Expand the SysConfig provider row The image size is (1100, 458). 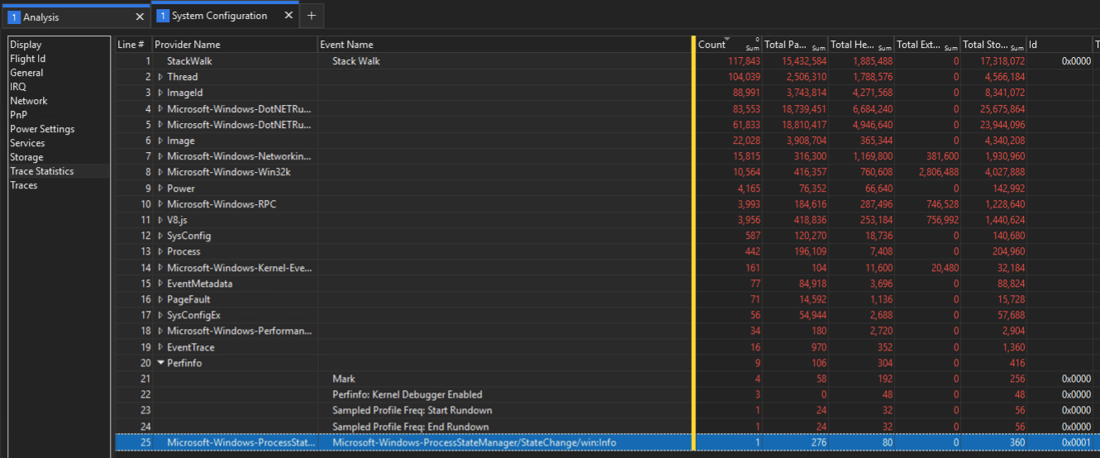coord(160,236)
